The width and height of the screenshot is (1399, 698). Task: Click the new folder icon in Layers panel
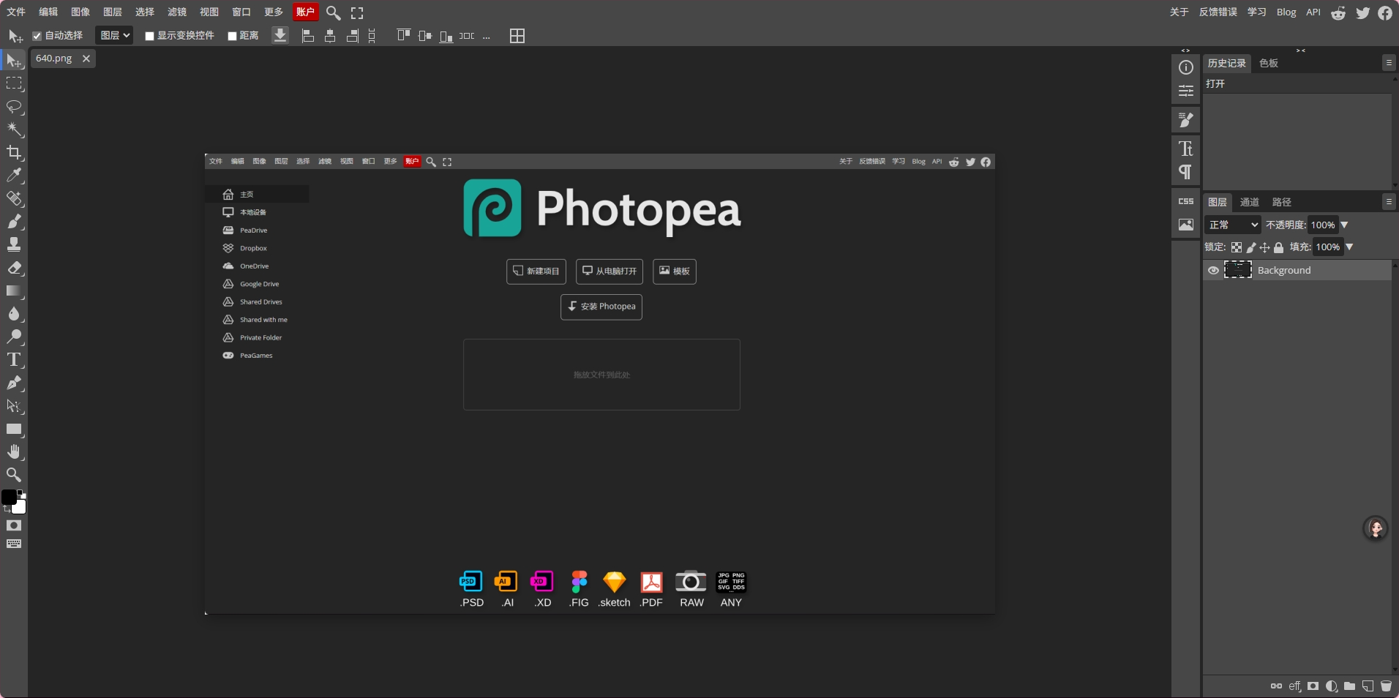click(x=1349, y=686)
